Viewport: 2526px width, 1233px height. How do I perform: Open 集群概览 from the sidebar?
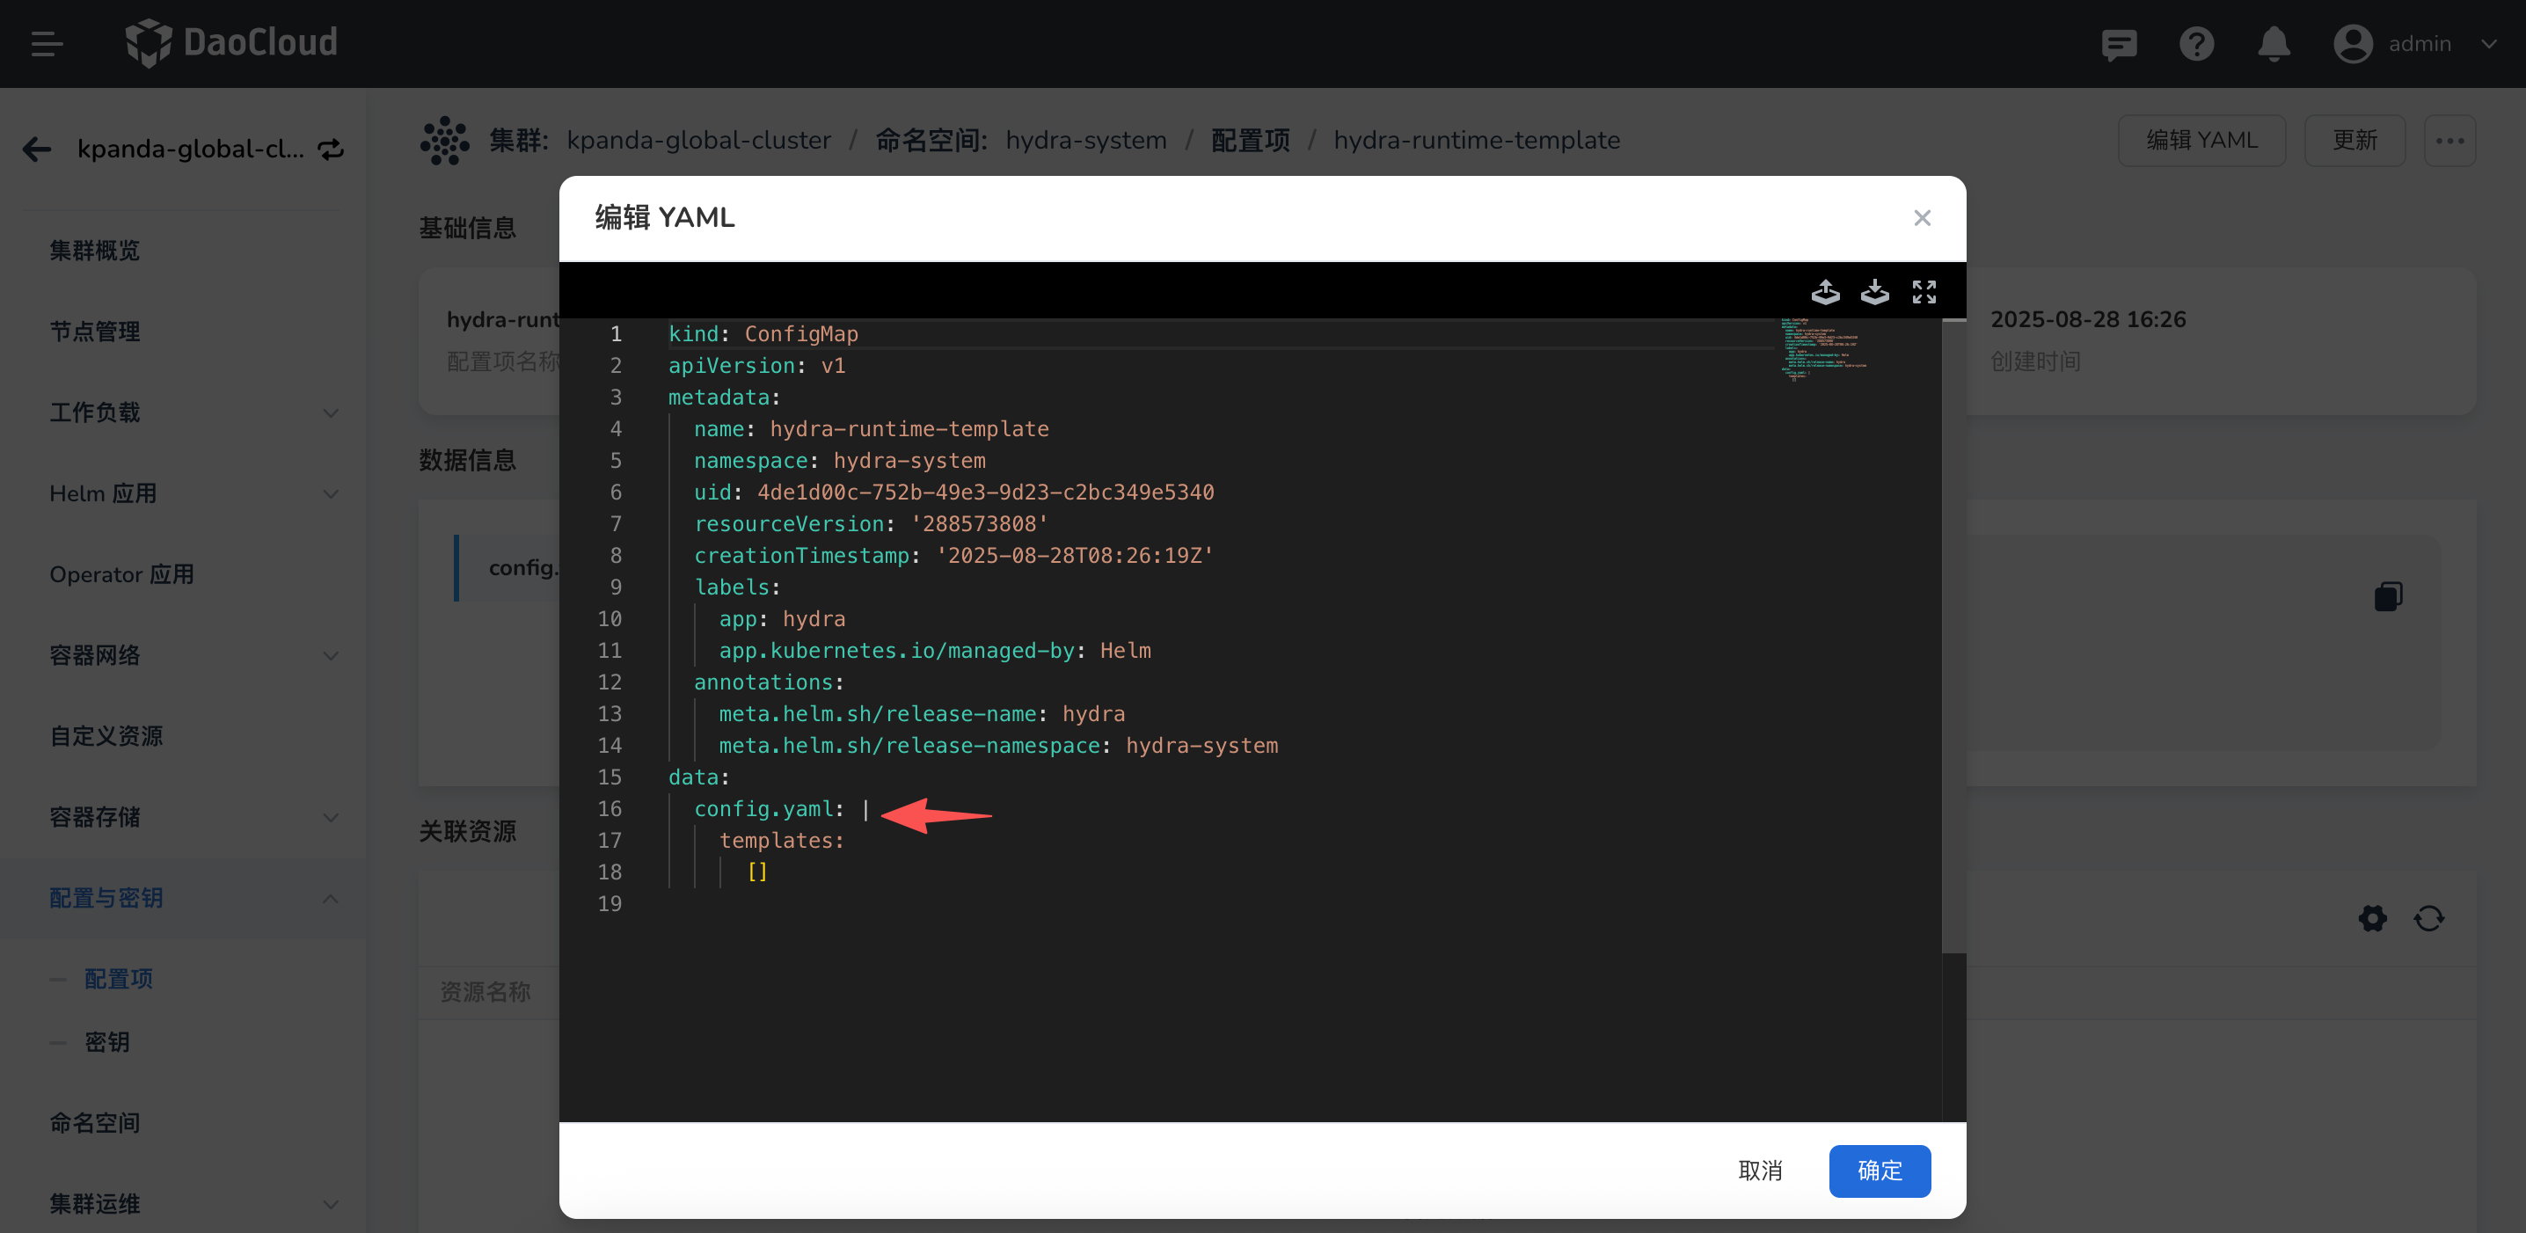95,251
